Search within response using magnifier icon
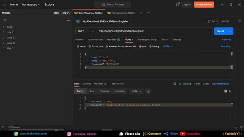Image resolution: width=244 pixels, height=137 pixels. (230, 91)
